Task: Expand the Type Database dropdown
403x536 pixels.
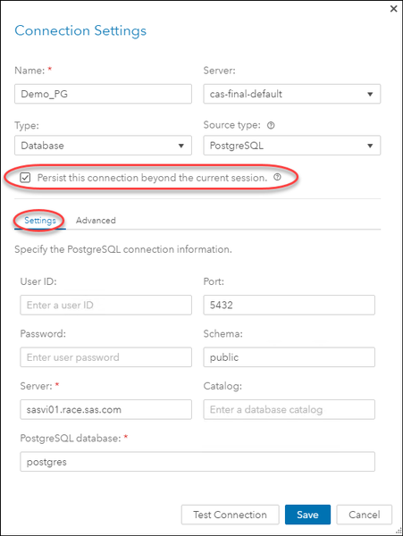Action: click(103, 146)
